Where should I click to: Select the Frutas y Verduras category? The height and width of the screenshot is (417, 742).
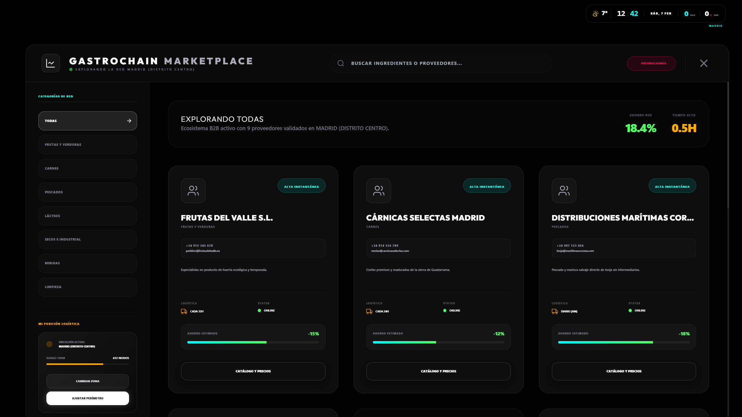[87, 145]
